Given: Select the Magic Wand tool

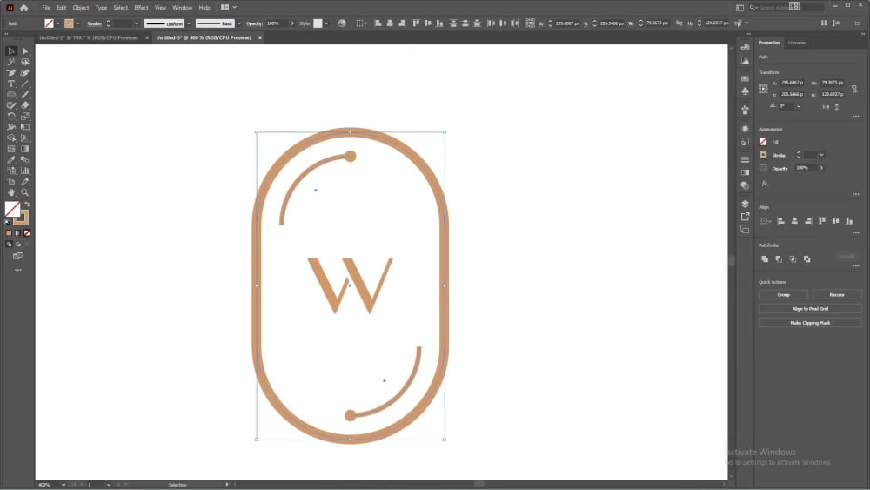Looking at the screenshot, I should click(11, 62).
